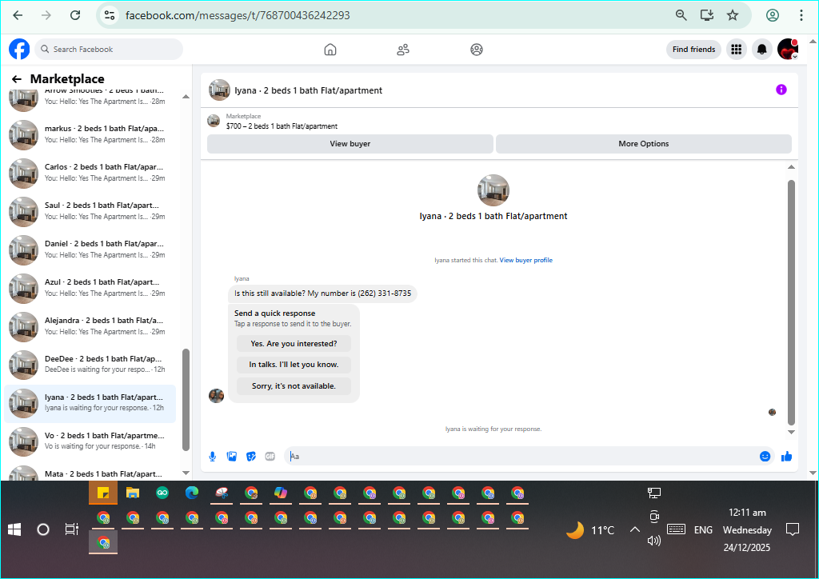Show hidden tray icons chevron

[634, 530]
